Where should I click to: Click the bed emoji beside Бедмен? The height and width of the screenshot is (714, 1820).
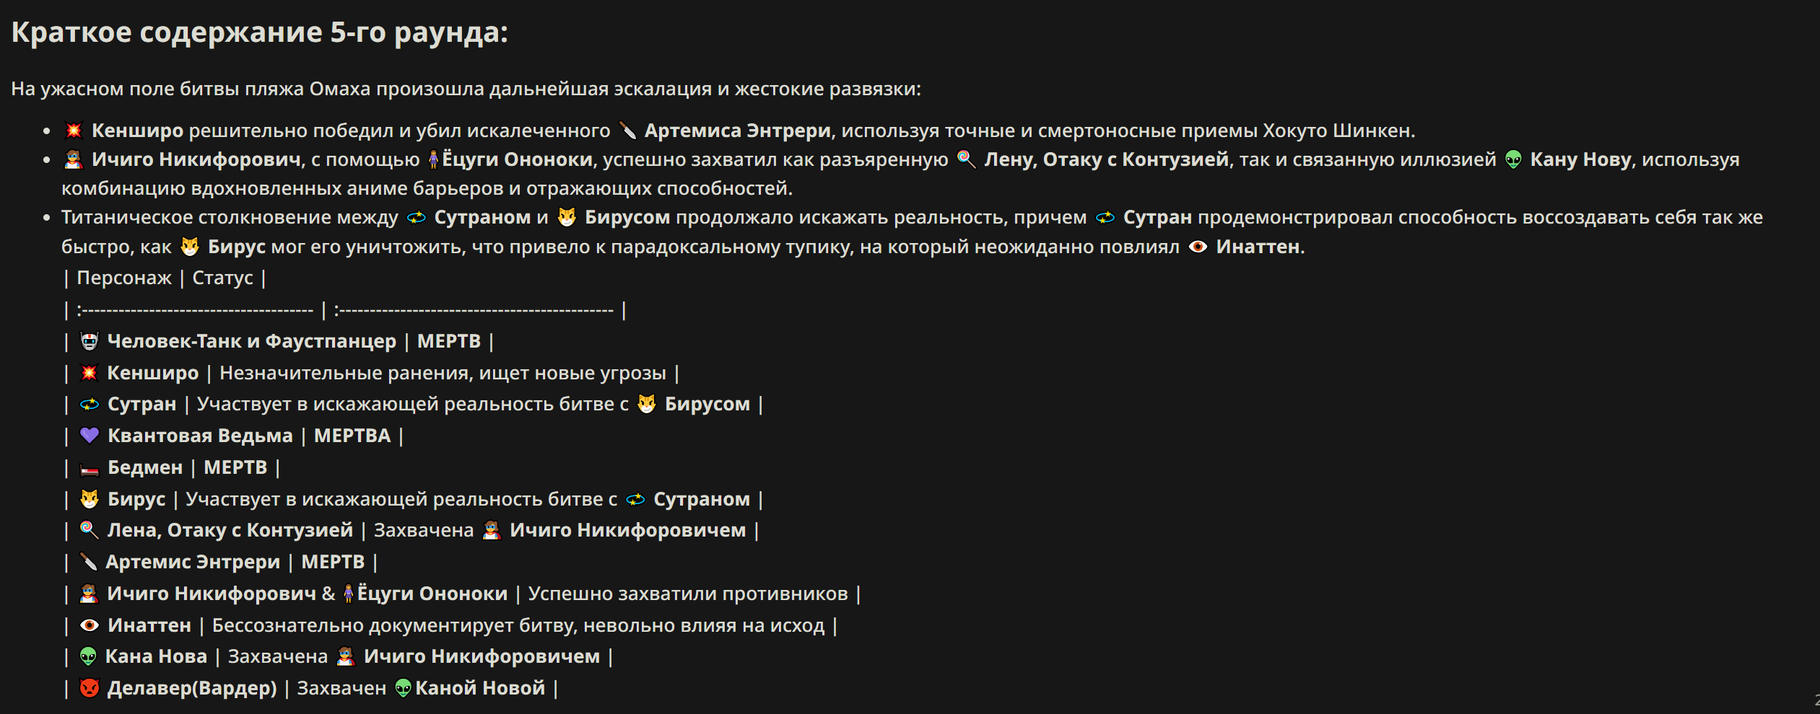pyautogui.click(x=90, y=467)
